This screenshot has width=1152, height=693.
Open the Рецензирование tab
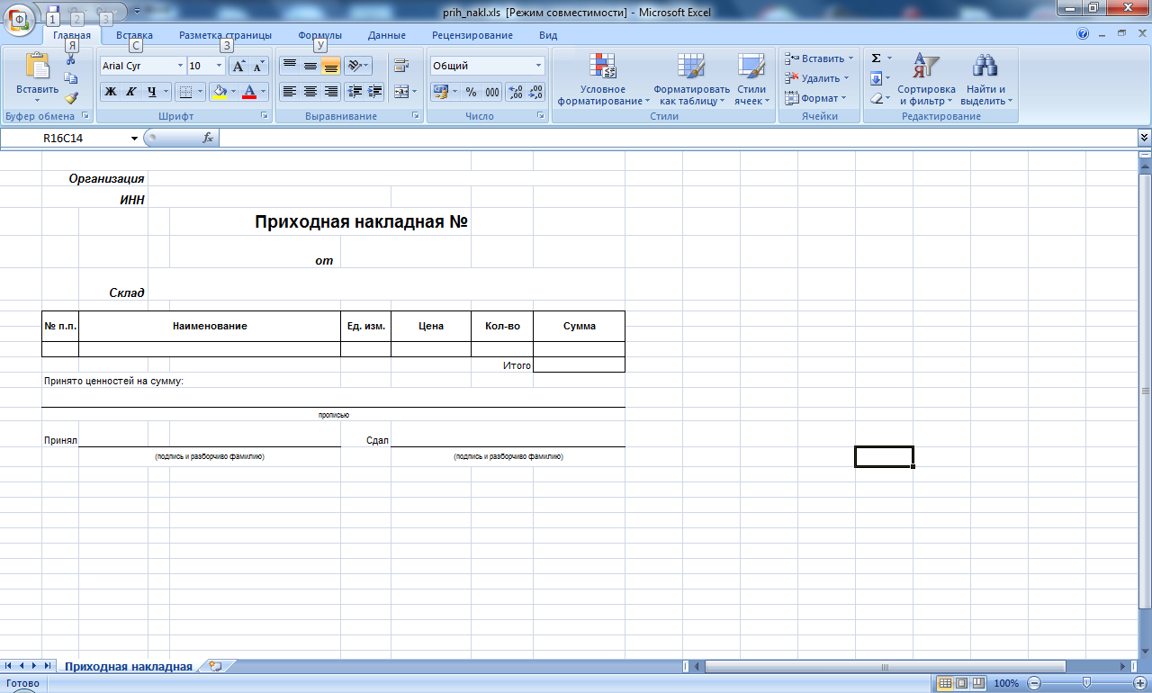click(472, 35)
